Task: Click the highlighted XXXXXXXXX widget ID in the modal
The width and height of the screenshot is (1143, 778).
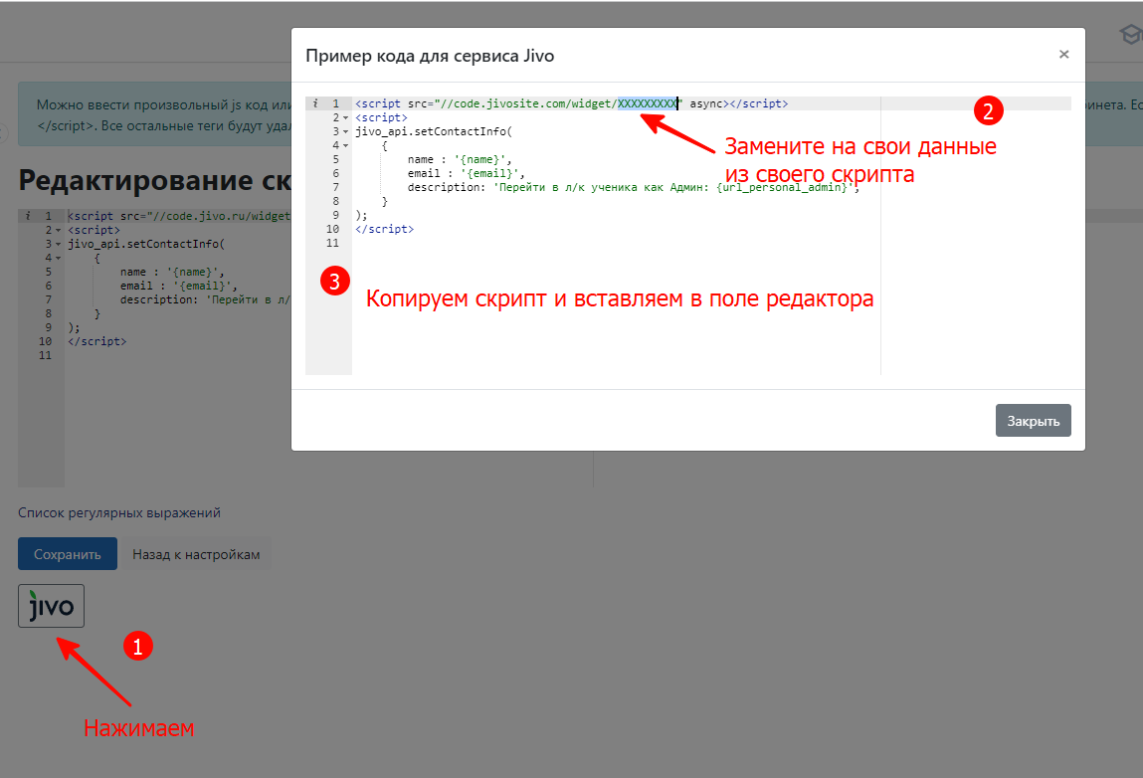Action: tap(648, 103)
